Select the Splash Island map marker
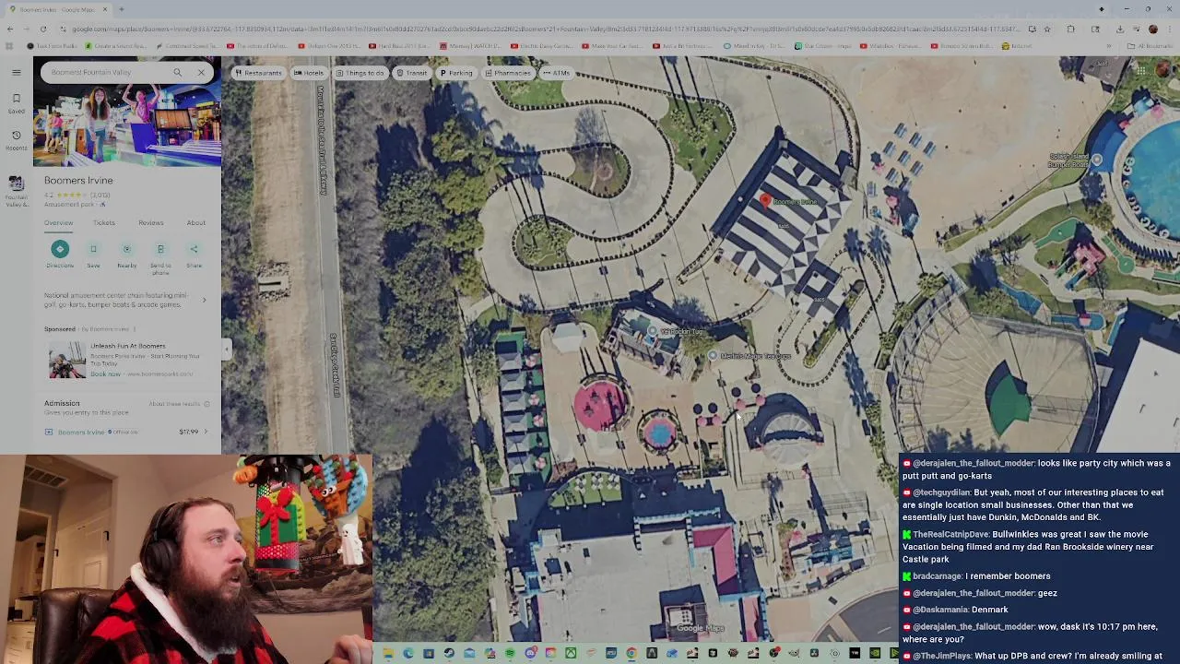The width and height of the screenshot is (1180, 664). click(1096, 160)
